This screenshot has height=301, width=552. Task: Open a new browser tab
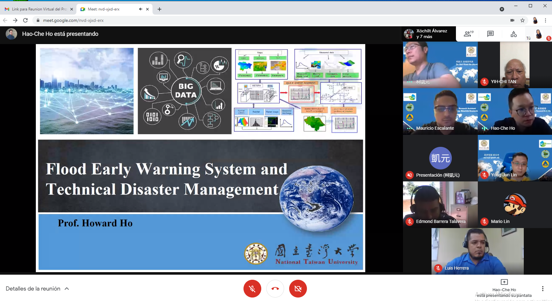[159, 9]
